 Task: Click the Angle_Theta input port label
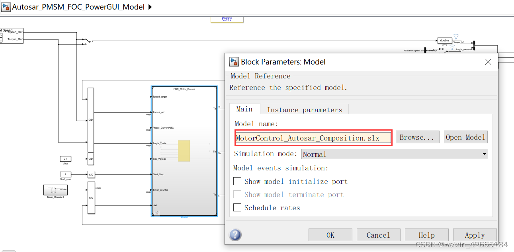tap(159, 143)
